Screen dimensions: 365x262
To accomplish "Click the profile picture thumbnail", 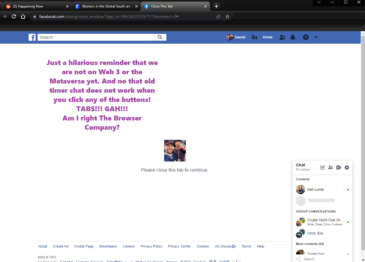I will 175,151.
